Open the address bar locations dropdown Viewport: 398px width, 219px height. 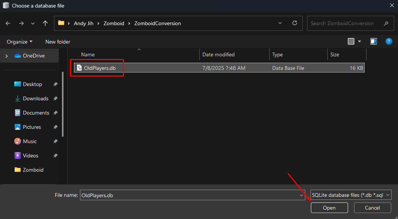(x=280, y=23)
